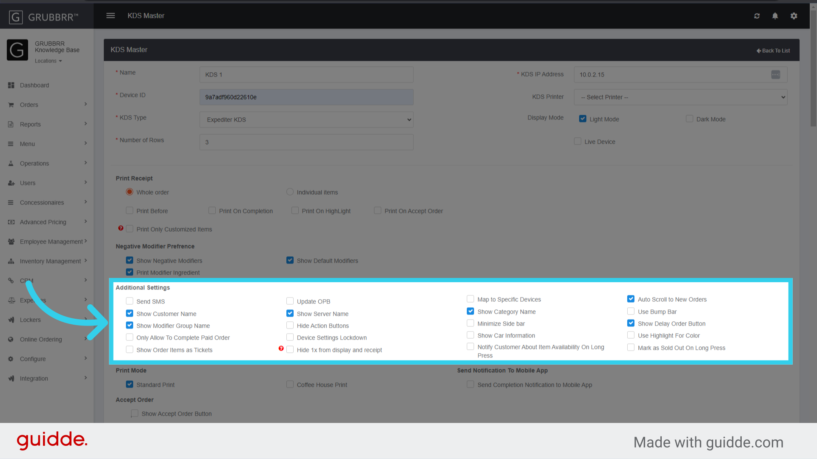The width and height of the screenshot is (817, 459).
Task: Expand the Configure submenu chevron
Action: coord(86,358)
